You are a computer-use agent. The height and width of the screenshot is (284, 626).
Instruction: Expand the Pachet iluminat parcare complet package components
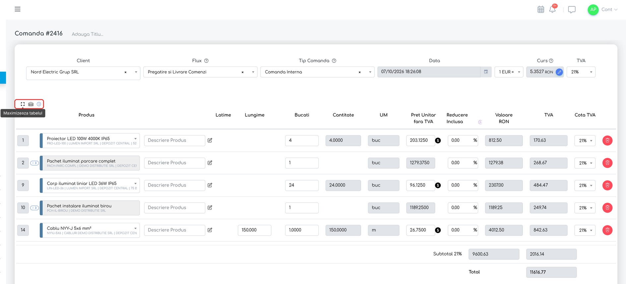pyautogui.click(x=34, y=163)
